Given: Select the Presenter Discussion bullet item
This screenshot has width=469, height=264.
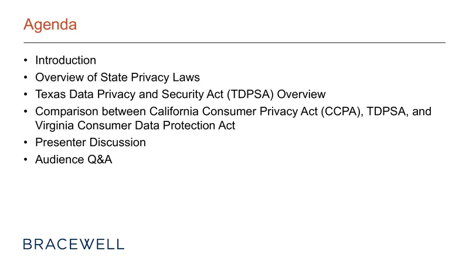Looking at the screenshot, I should pyautogui.click(x=90, y=142).
